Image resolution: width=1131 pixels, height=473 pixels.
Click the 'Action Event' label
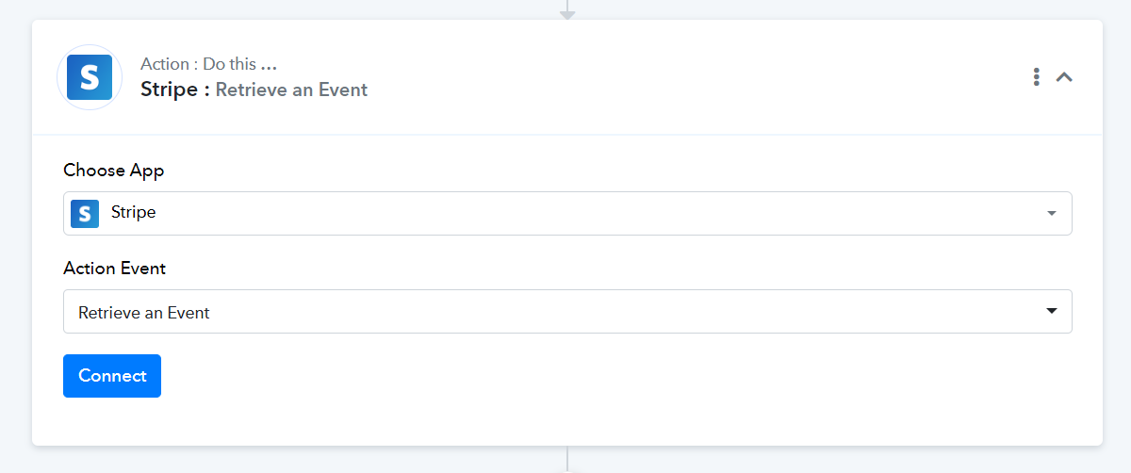click(x=115, y=269)
